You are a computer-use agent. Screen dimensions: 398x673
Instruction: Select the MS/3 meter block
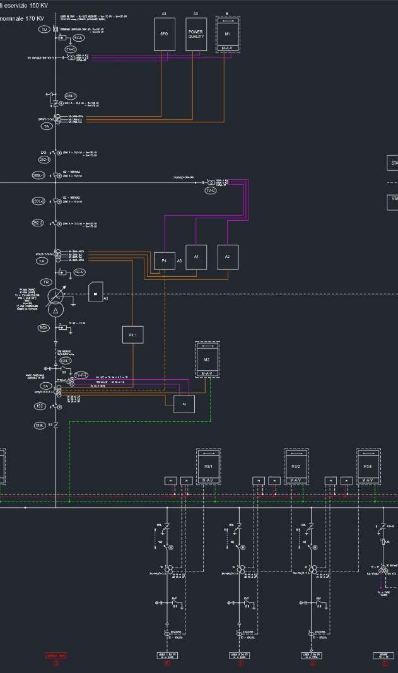[368, 467]
